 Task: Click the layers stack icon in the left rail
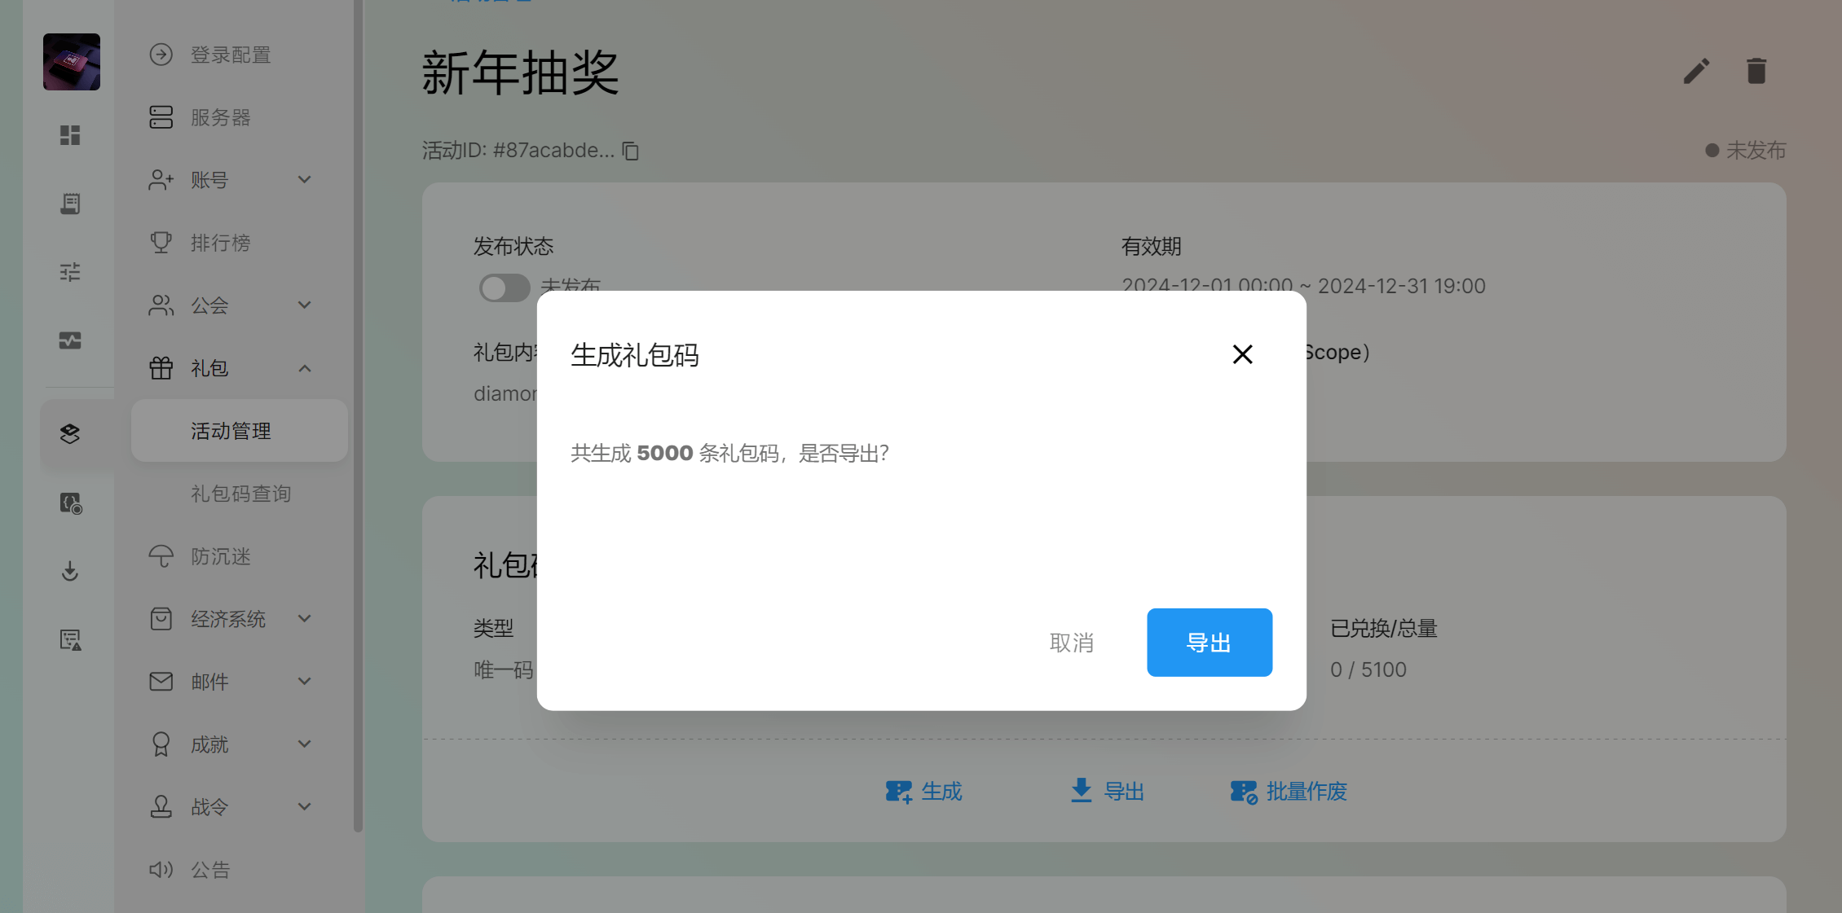(x=70, y=433)
